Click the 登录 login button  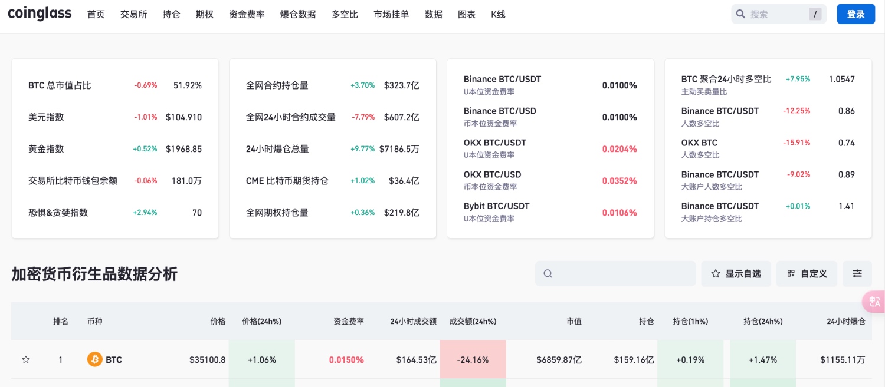coord(855,14)
